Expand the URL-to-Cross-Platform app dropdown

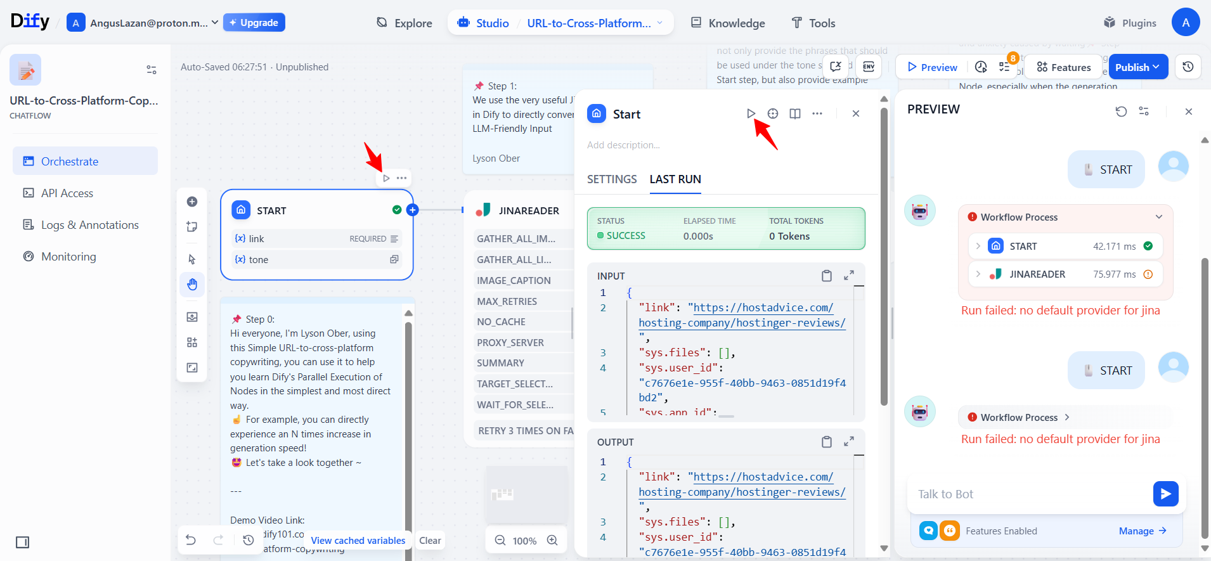tap(595, 23)
